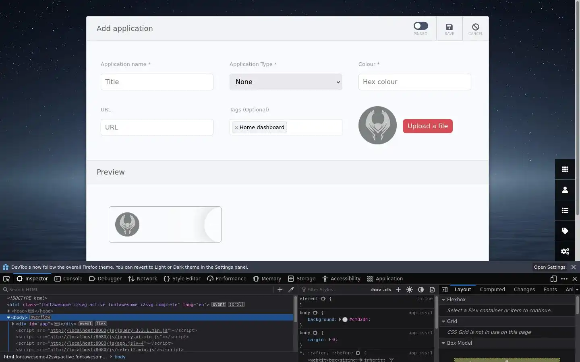
Task: Click the #cfd2d4 background color swatch
Action: pyautogui.click(x=345, y=320)
